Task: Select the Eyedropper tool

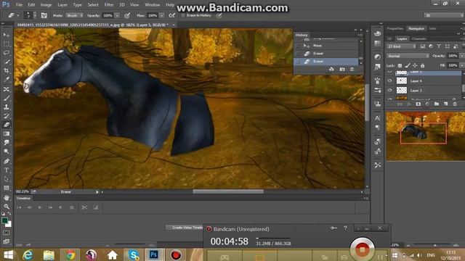Action: [x=7, y=80]
